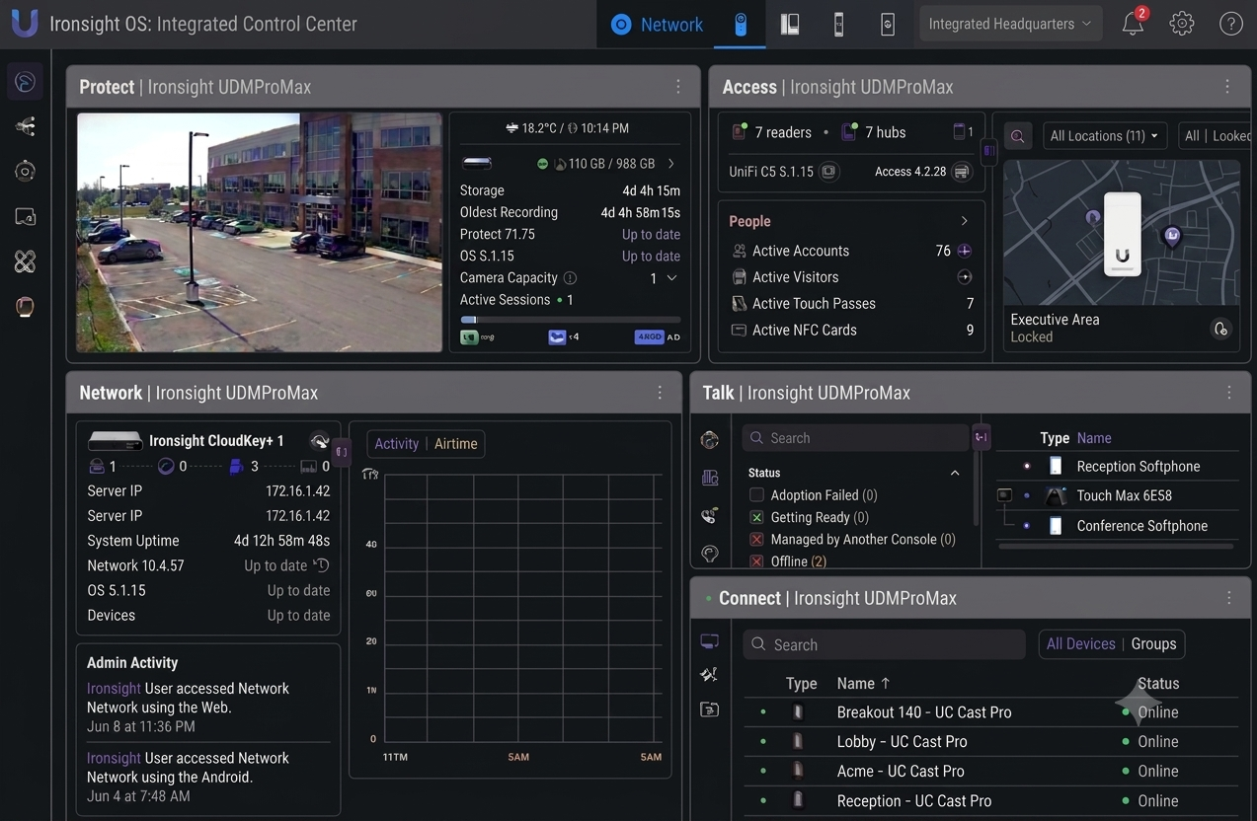Select the Touch Max 6E58 row
Screen dimensions: 1257x821
1117,495
